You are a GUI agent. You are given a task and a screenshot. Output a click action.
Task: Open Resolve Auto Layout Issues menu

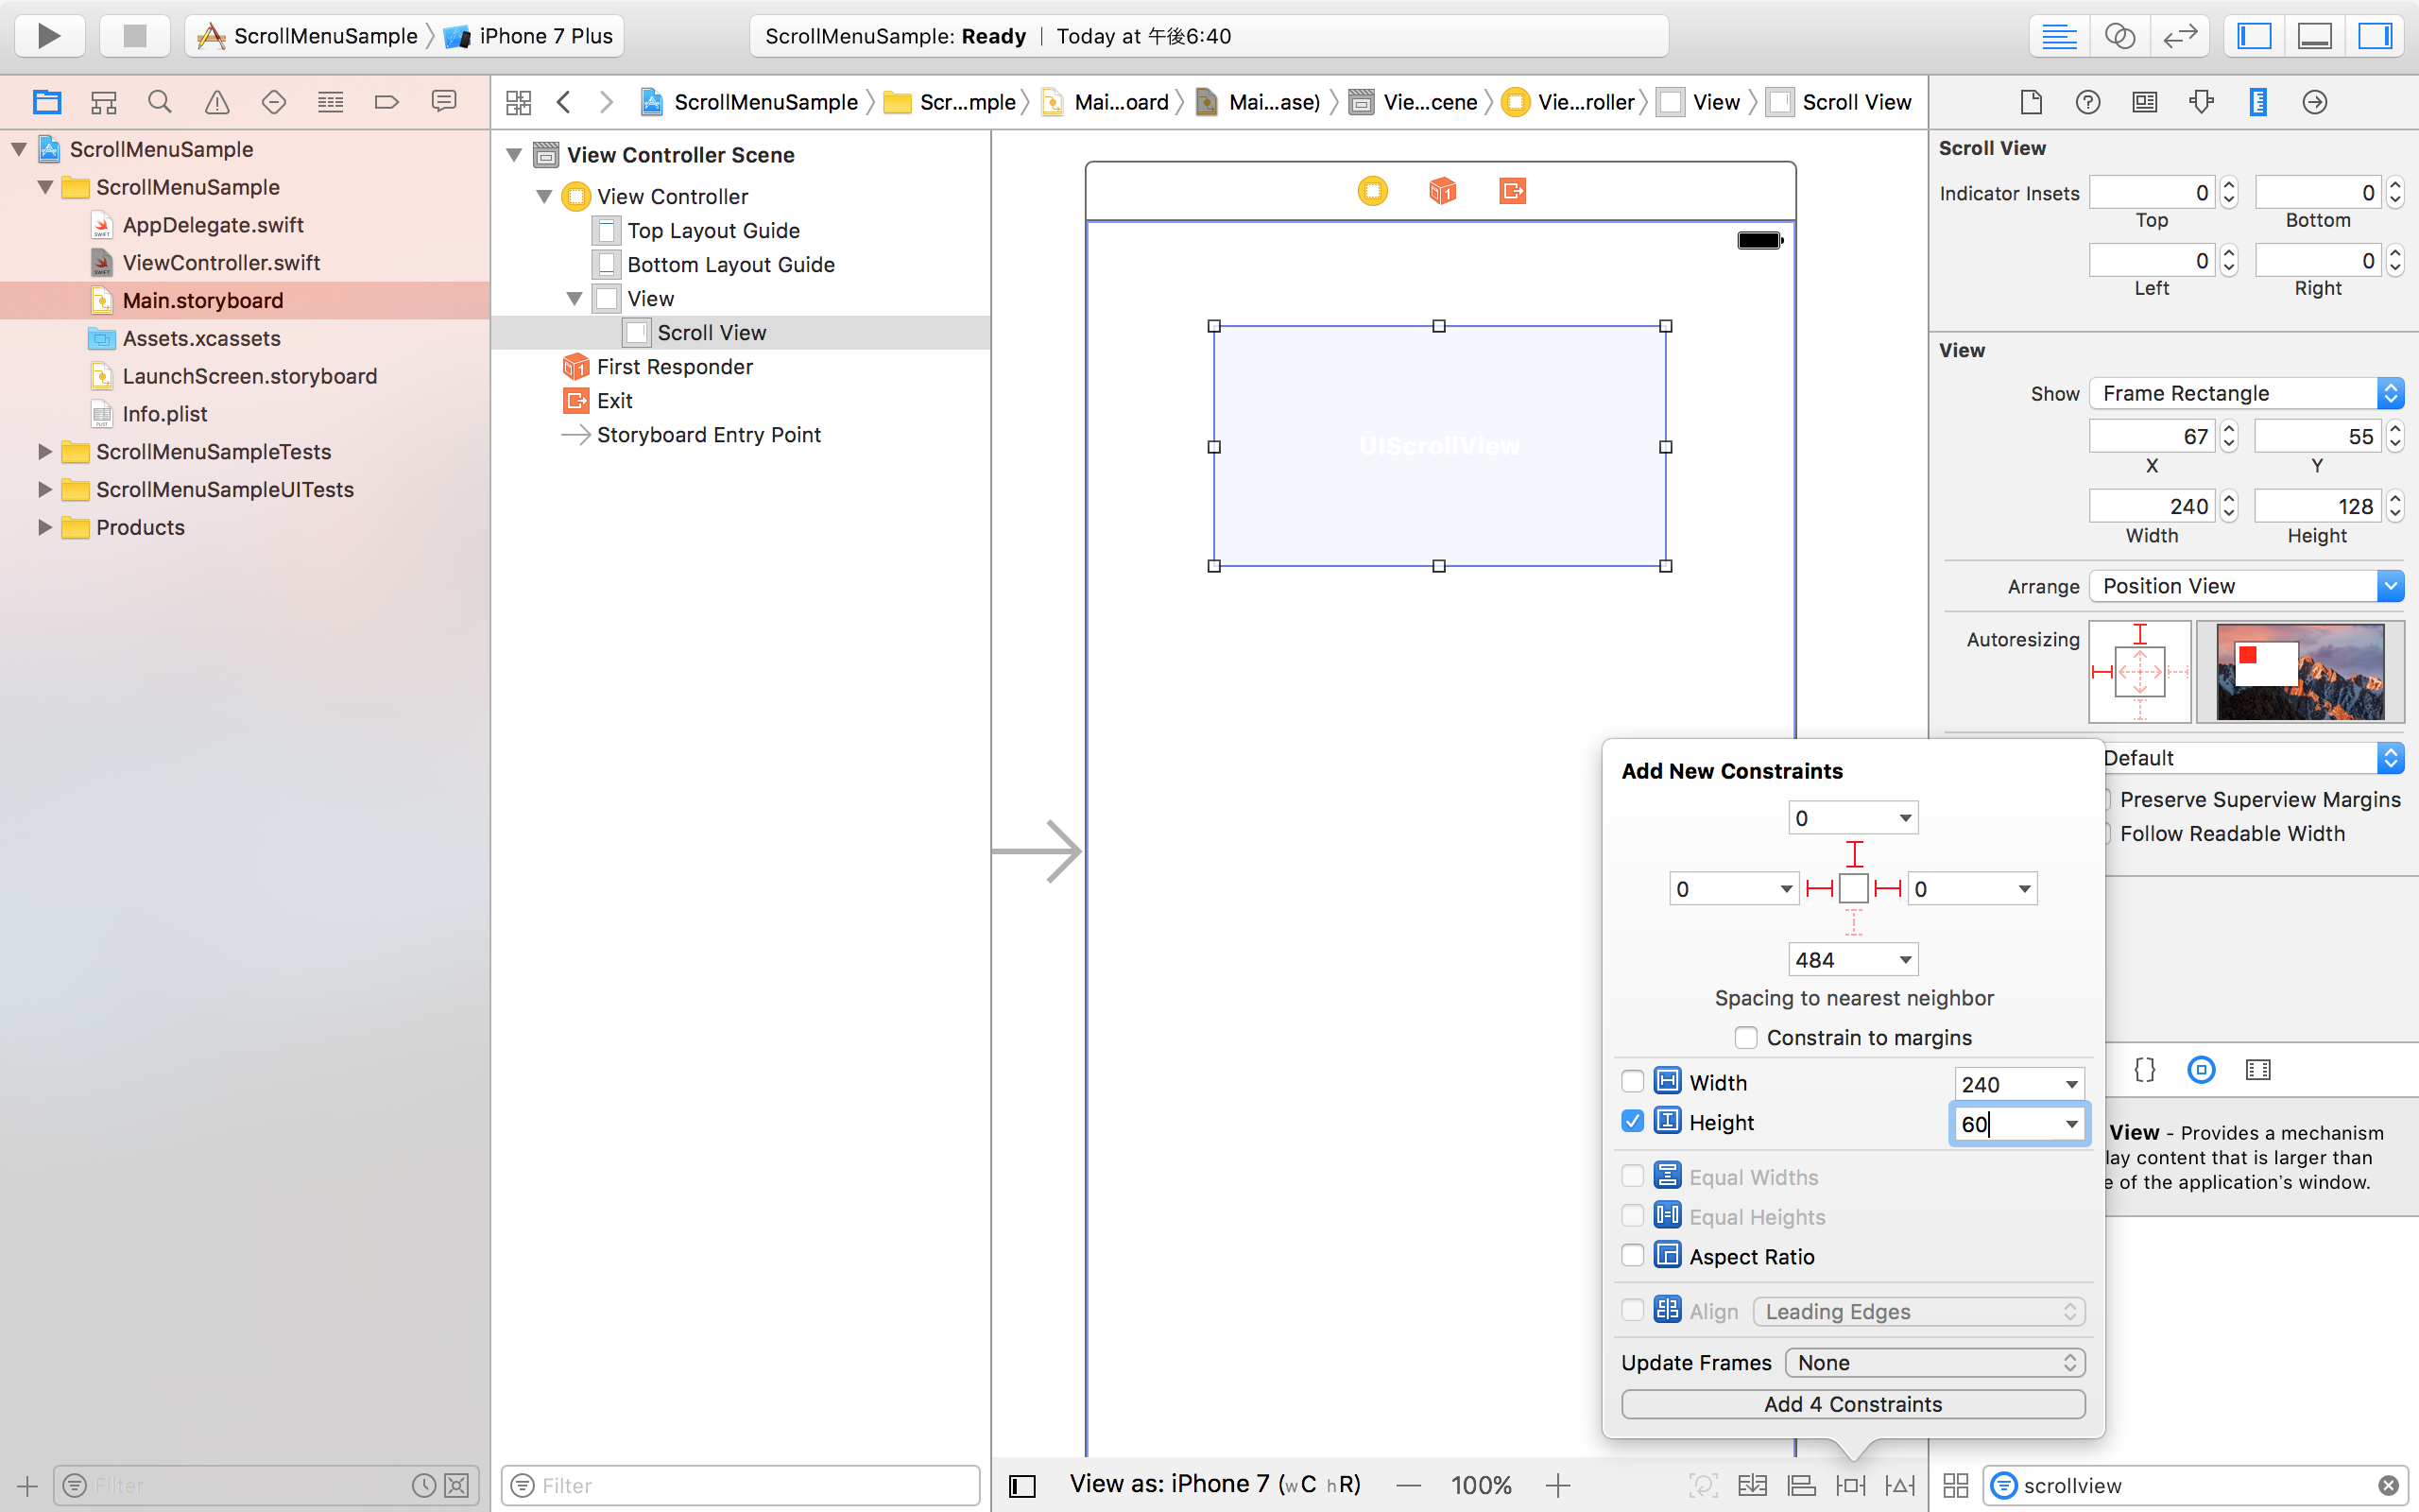point(1898,1485)
